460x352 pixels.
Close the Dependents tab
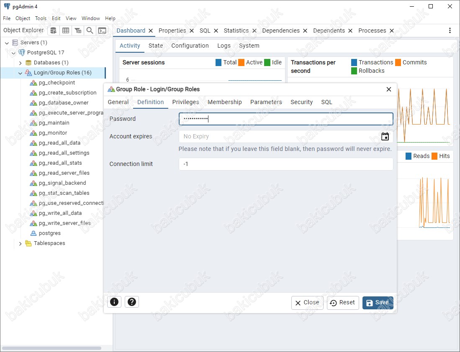pos(350,31)
